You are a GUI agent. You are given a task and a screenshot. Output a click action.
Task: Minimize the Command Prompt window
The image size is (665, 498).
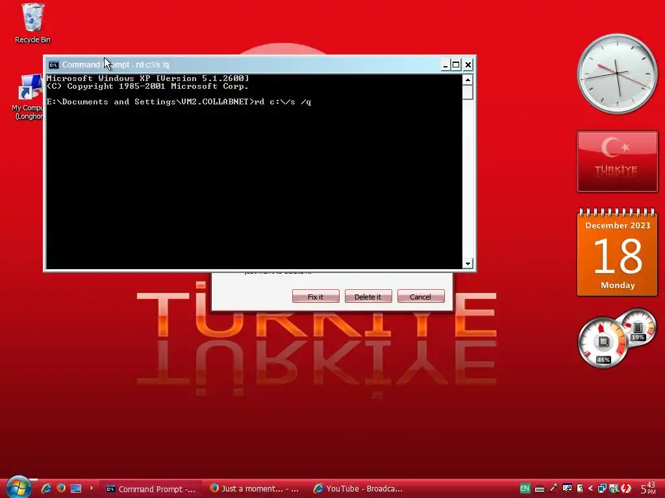pos(445,65)
